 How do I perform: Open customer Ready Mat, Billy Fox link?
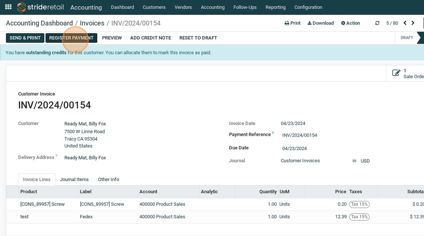tap(85, 124)
